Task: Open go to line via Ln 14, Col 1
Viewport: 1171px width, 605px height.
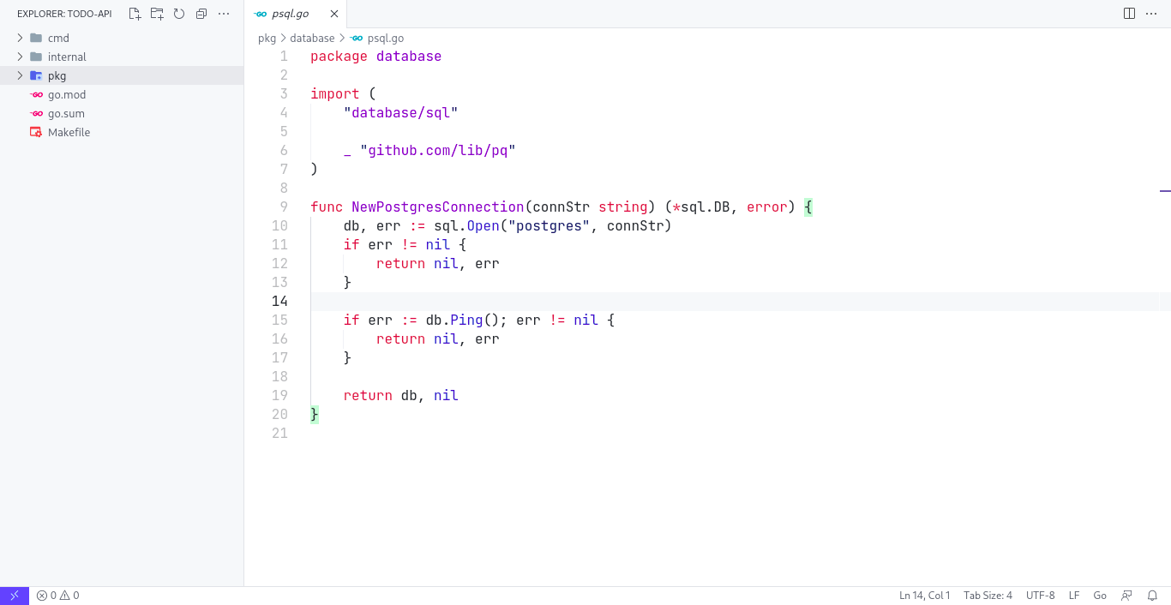Action: 924,595
